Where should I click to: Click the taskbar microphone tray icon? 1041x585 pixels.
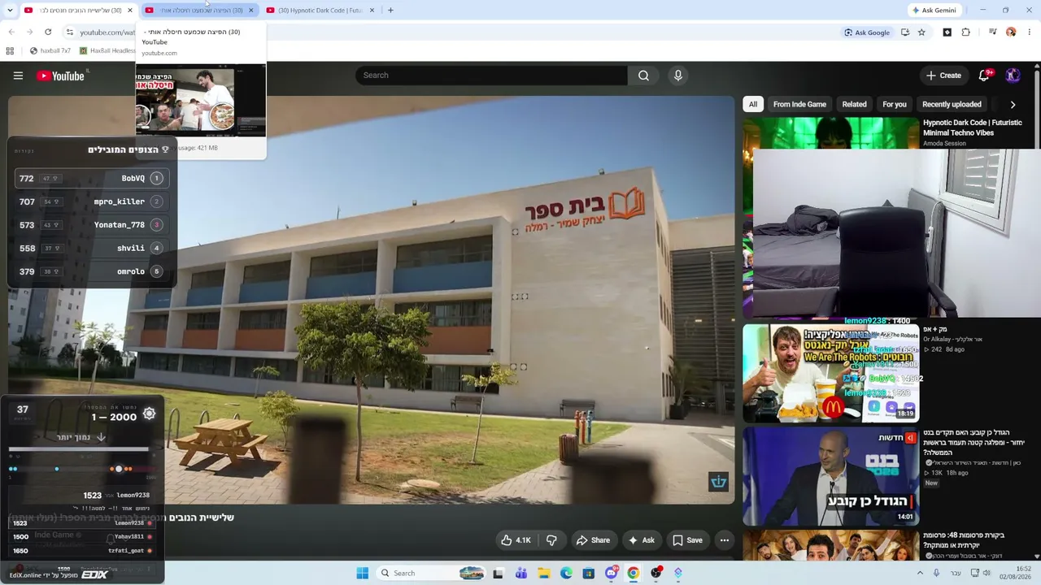pos(936,574)
